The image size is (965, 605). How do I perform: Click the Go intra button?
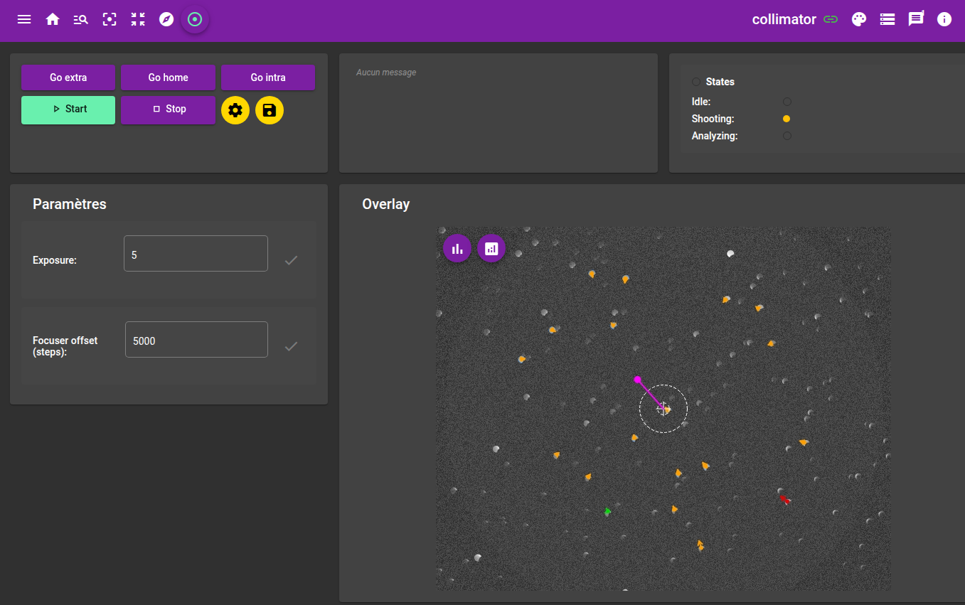268,77
